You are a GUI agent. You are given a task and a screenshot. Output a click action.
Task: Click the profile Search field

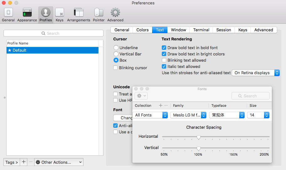[53, 33]
